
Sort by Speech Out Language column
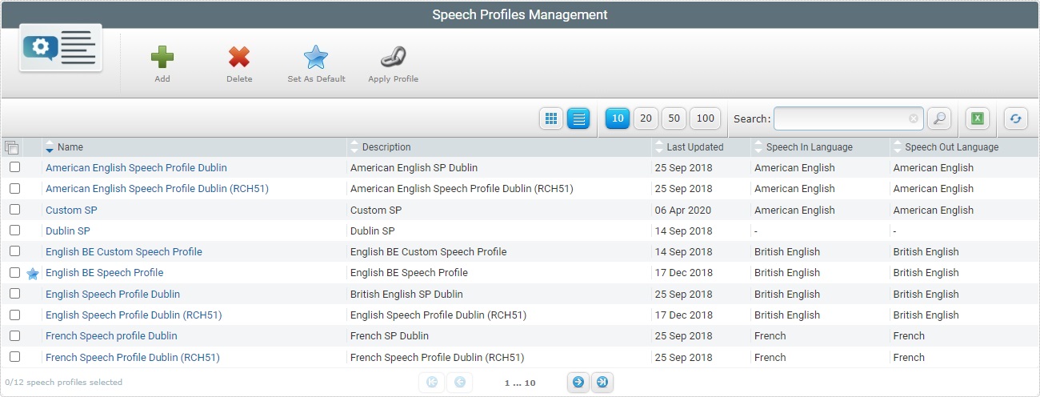pos(952,147)
